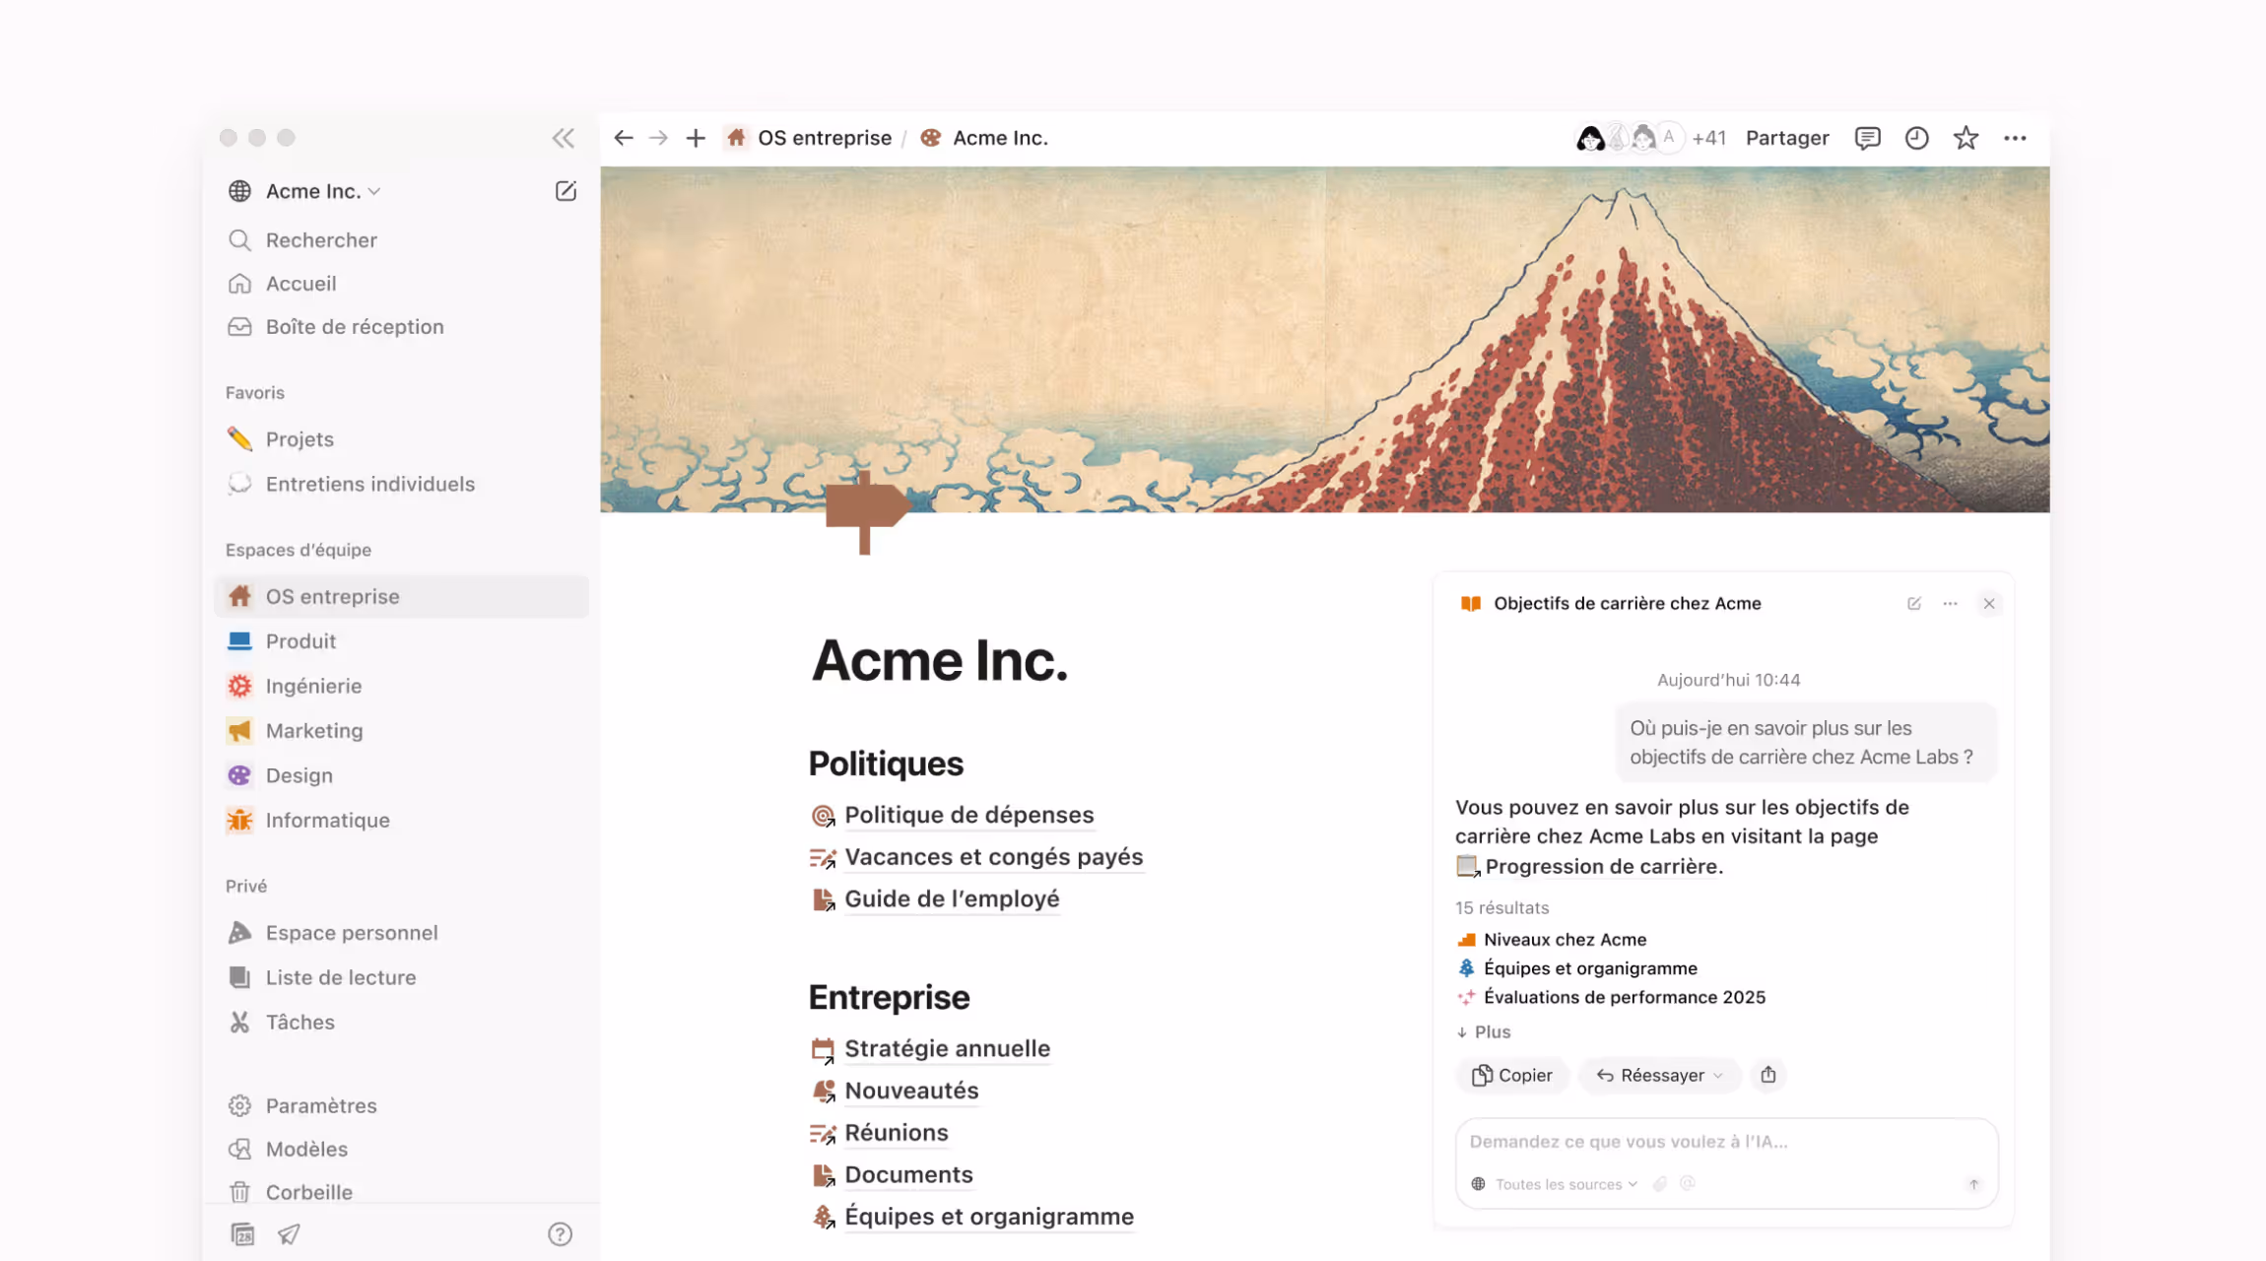Open Rechercher in the sidebar
Image resolution: width=2266 pixels, height=1261 pixels.
pyautogui.click(x=402, y=240)
